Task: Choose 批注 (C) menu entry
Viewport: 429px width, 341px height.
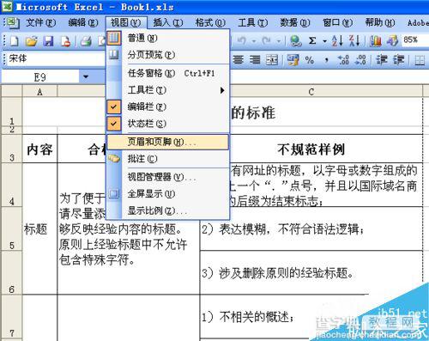Action: [168, 159]
